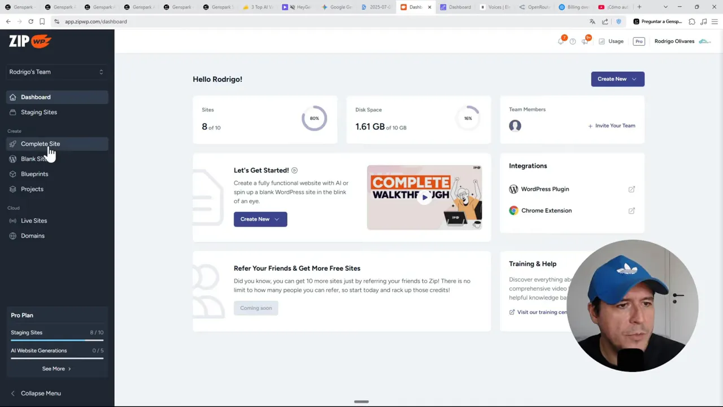Switch to the Staging Sites section
723x407 pixels.
pos(38,112)
